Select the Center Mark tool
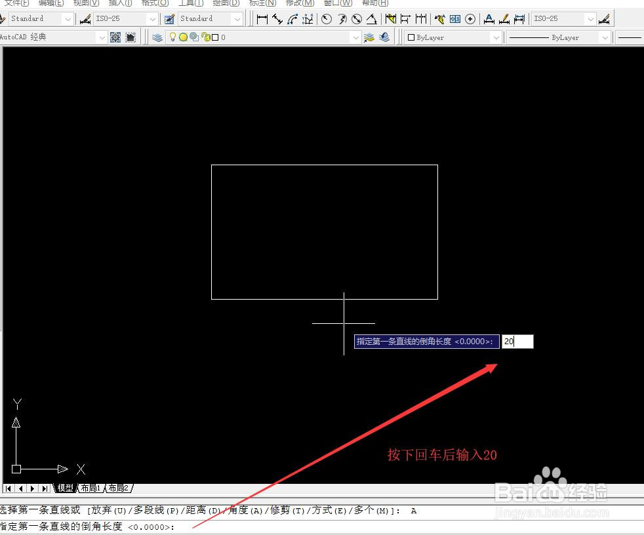644x535 pixels. pos(470,19)
